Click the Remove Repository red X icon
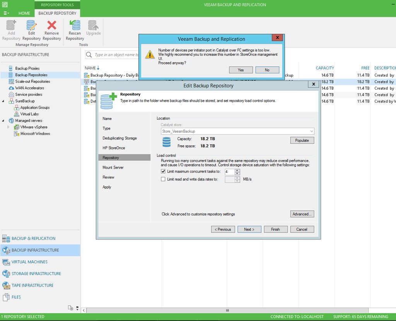The width and height of the screenshot is (396, 321). (52, 25)
